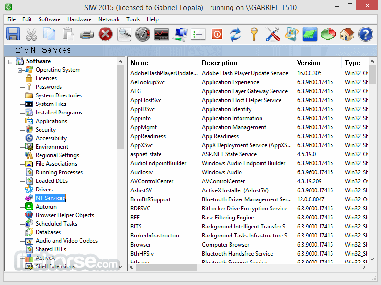The width and height of the screenshot is (381, 285).
Task: Open the magnifier Find toolbar icon
Action: pyautogui.click(x=124, y=34)
